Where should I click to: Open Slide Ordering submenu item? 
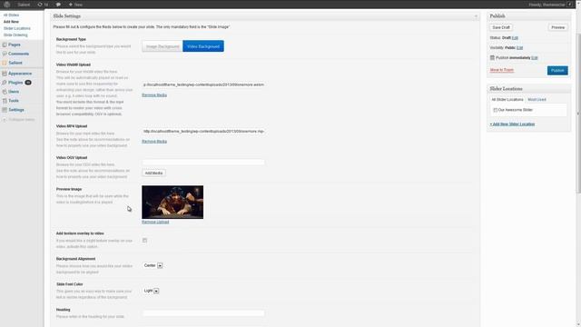tap(15, 35)
